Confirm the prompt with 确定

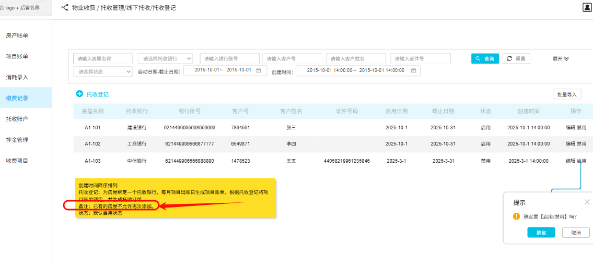[x=541, y=233]
